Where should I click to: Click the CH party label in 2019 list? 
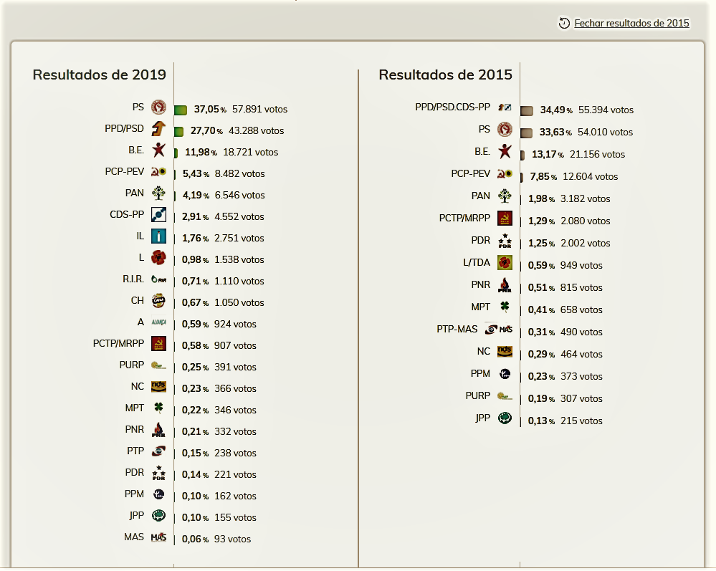pyautogui.click(x=138, y=301)
